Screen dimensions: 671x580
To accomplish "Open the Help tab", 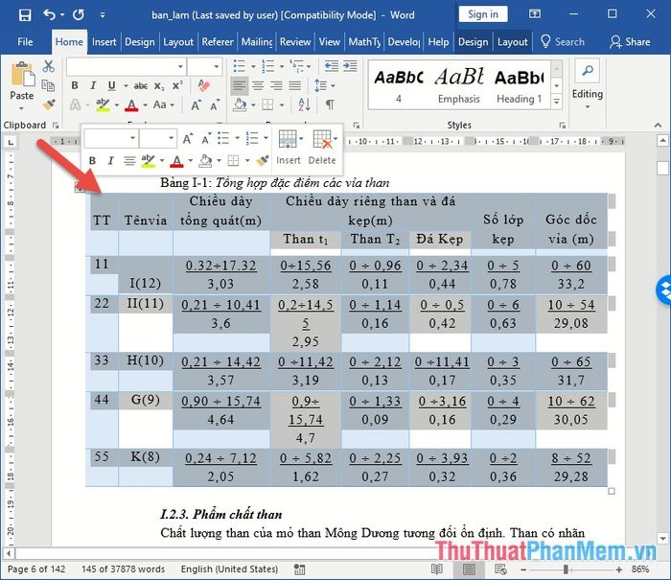I will click(438, 42).
